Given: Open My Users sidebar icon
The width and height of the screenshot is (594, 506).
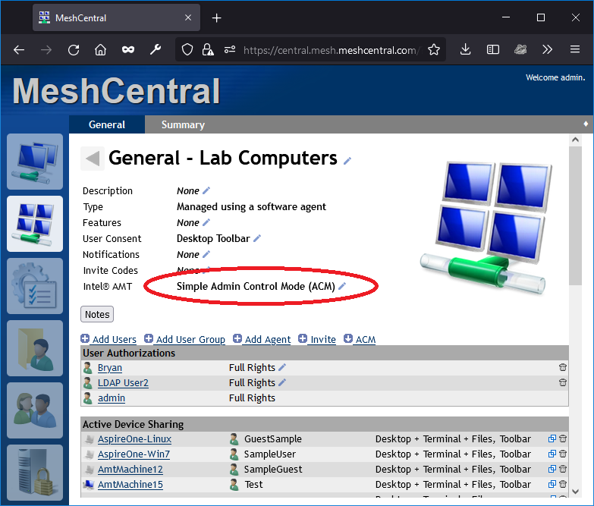Looking at the screenshot, I should point(35,410).
